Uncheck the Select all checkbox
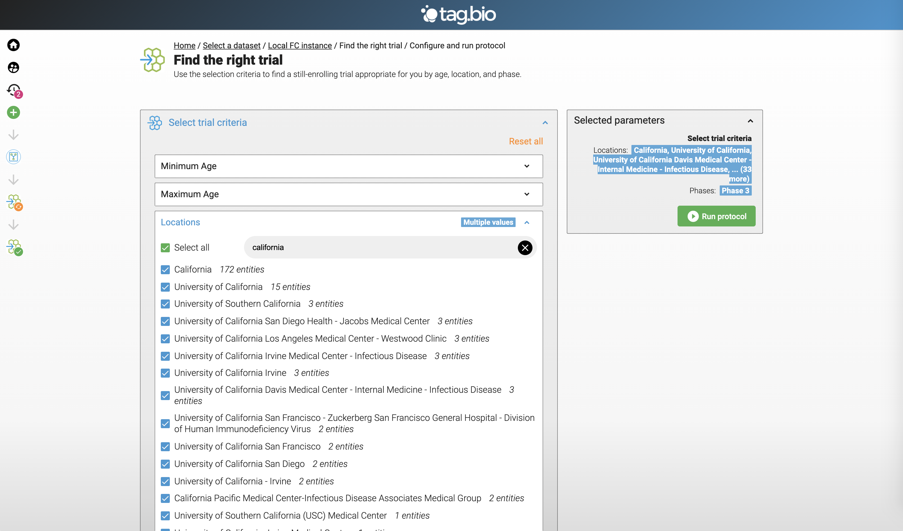The width and height of the screenshot is (903, 531). tap(165, 248)
